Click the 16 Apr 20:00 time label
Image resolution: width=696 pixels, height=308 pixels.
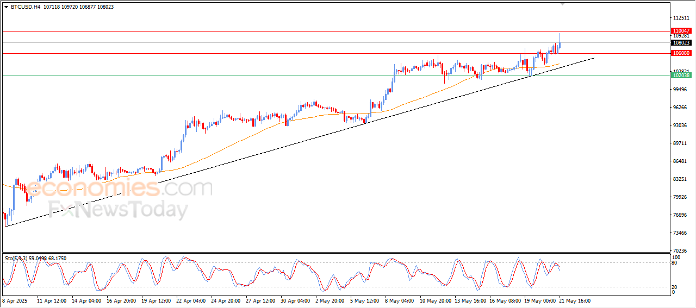121,300
